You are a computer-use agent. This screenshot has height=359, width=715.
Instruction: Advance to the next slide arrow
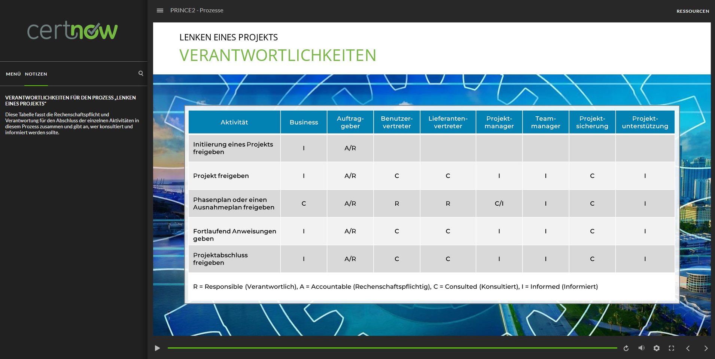(x=706, y=348)
